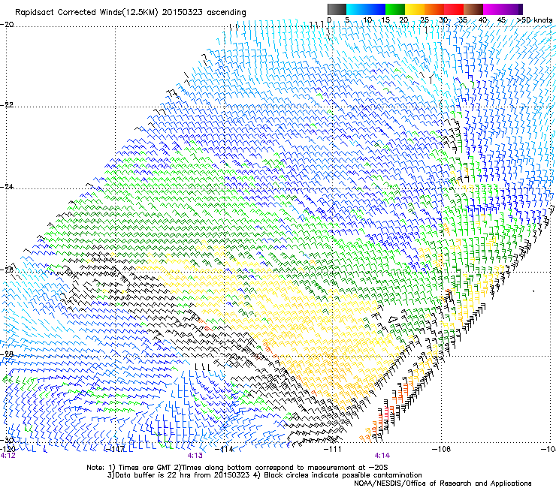Click the '15' label under the color bar
This screenshot has width=556, height=488.
[385, 20]
